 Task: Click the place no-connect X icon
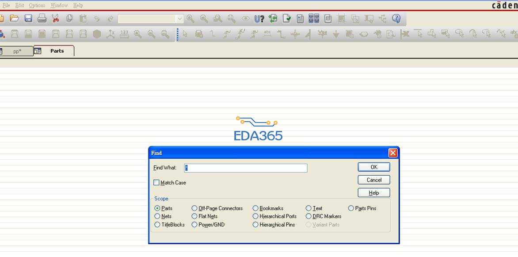pyautogui.click(x=405, y=34)
